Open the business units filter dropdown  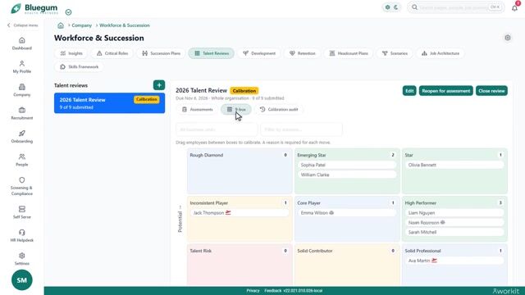(x=217, y=129)
